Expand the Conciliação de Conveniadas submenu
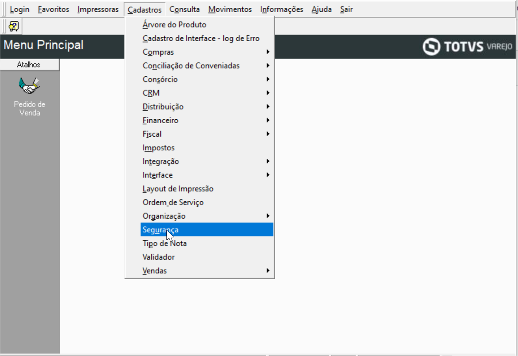 click(x=207, y=66)
